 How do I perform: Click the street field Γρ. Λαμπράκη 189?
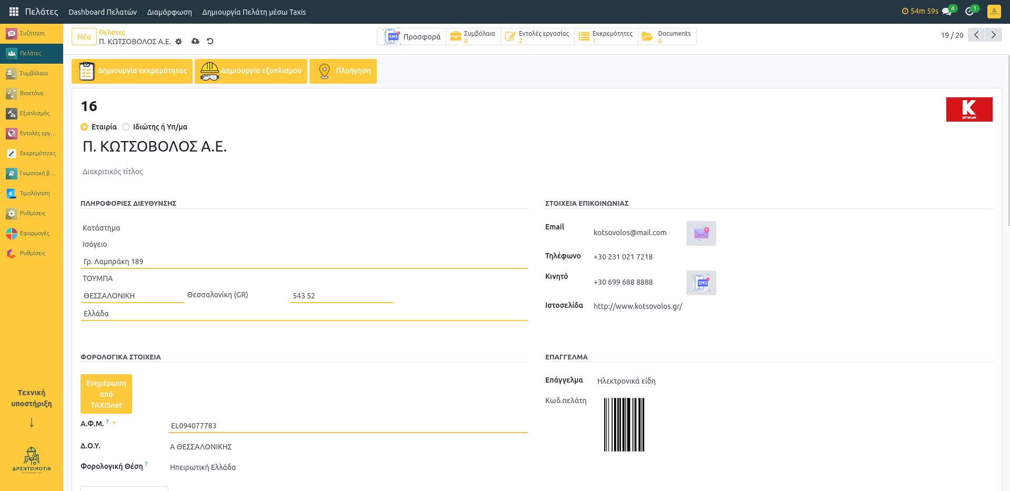pyautogui.click(x=304, y=262)
